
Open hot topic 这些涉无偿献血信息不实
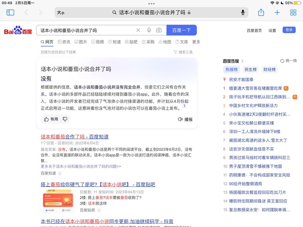[x=251, y=149]
